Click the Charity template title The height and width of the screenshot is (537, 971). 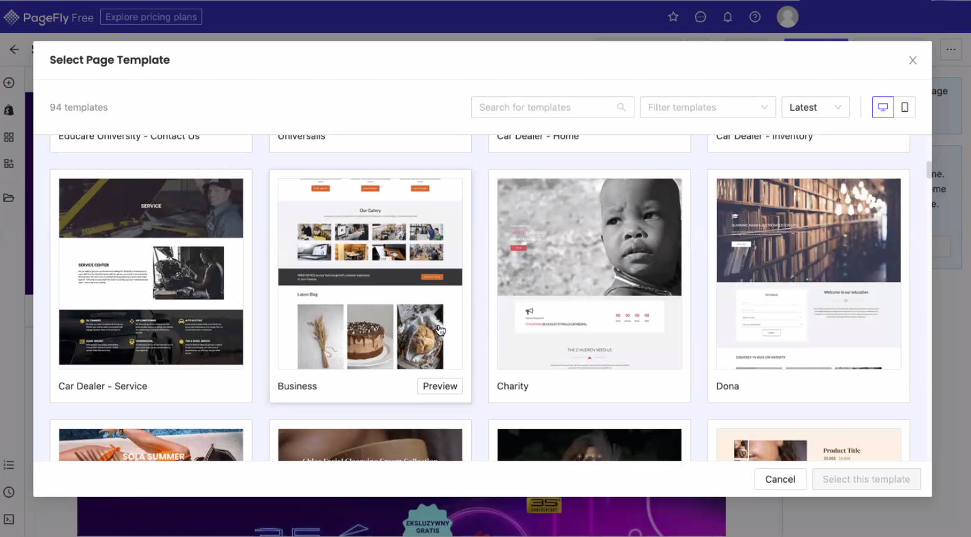[512, 386]
